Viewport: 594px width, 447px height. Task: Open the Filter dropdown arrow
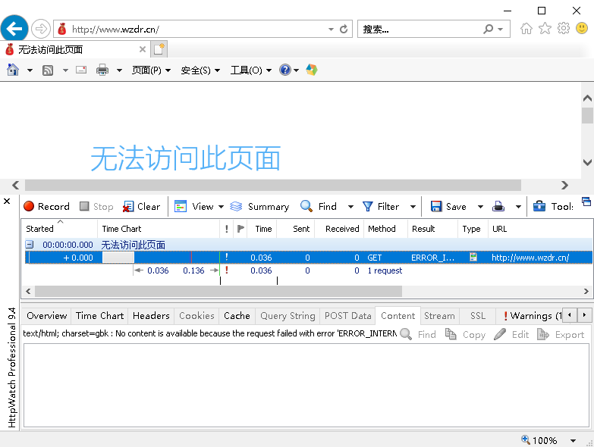[x=413, y=206]
